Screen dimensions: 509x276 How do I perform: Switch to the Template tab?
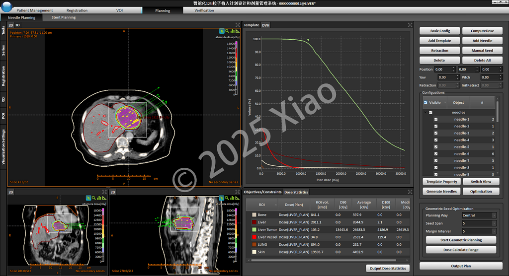pyautogui.click(x=252, y=25)
